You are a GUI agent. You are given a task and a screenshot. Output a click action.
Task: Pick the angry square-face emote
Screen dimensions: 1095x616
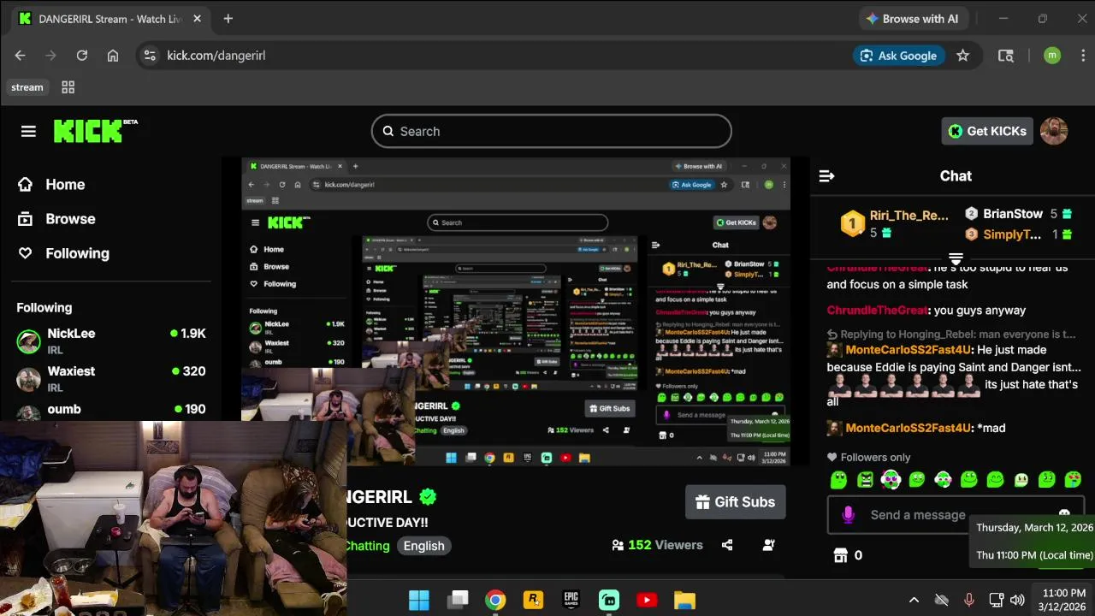865,480
